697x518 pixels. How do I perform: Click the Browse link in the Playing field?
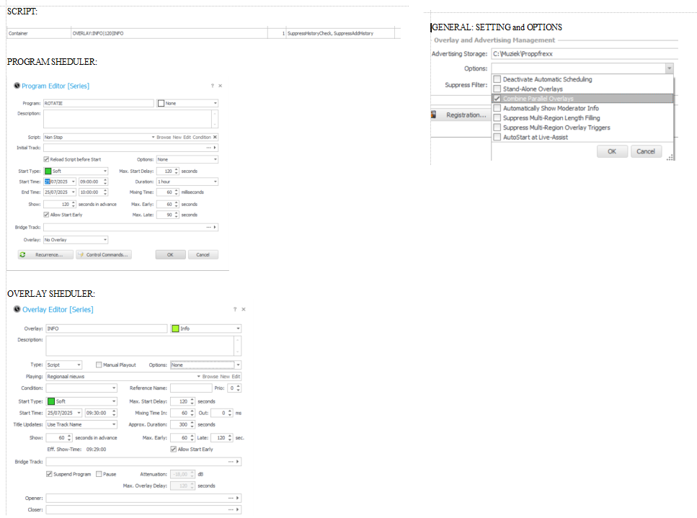tap(210, 377)
